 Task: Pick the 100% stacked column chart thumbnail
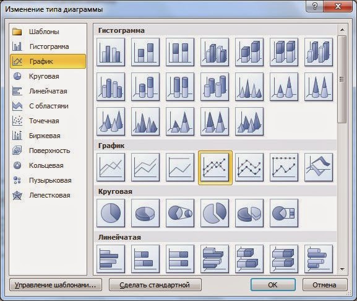180,52
